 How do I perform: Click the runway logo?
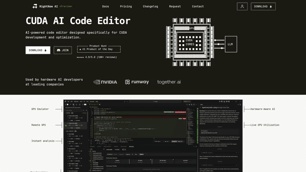[x=137, y=82]
